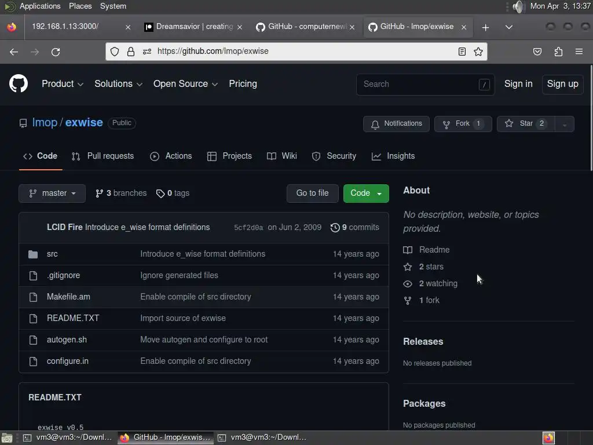
Task: Click the Pricing link
Action: (243, 83)
